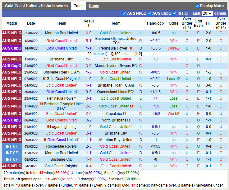Click the AUS CupQ badge for 14/06/22
The image size is (229, 190).
[x=12, y=48]
